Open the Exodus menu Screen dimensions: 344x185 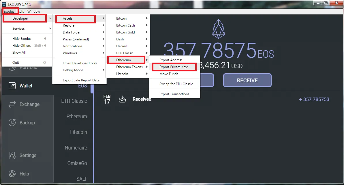pos(9,12)
